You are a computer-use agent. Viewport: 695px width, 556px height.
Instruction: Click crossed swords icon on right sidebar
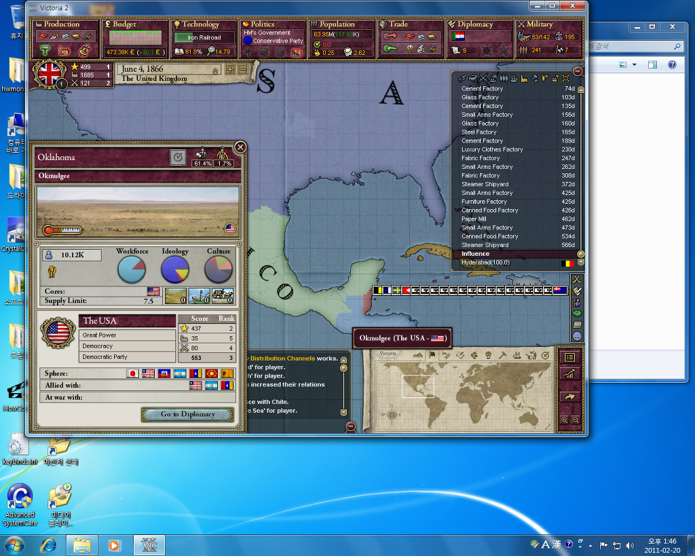tap(577, 279)
